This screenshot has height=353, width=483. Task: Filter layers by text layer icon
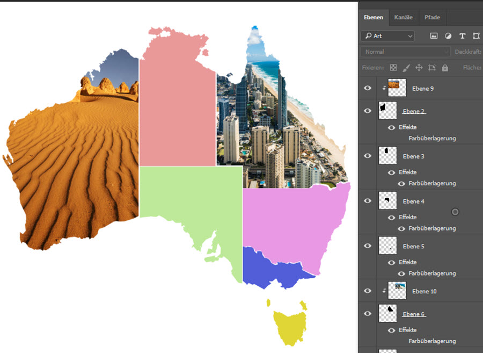[462, 36]
